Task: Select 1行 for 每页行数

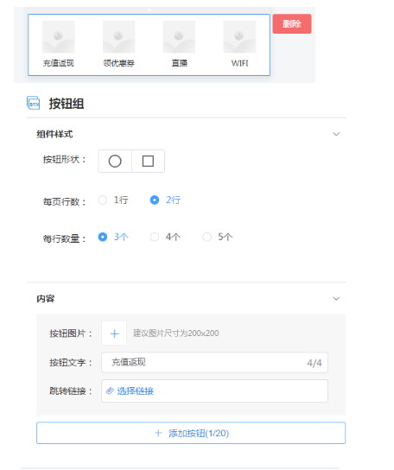Action: point(113,200)
